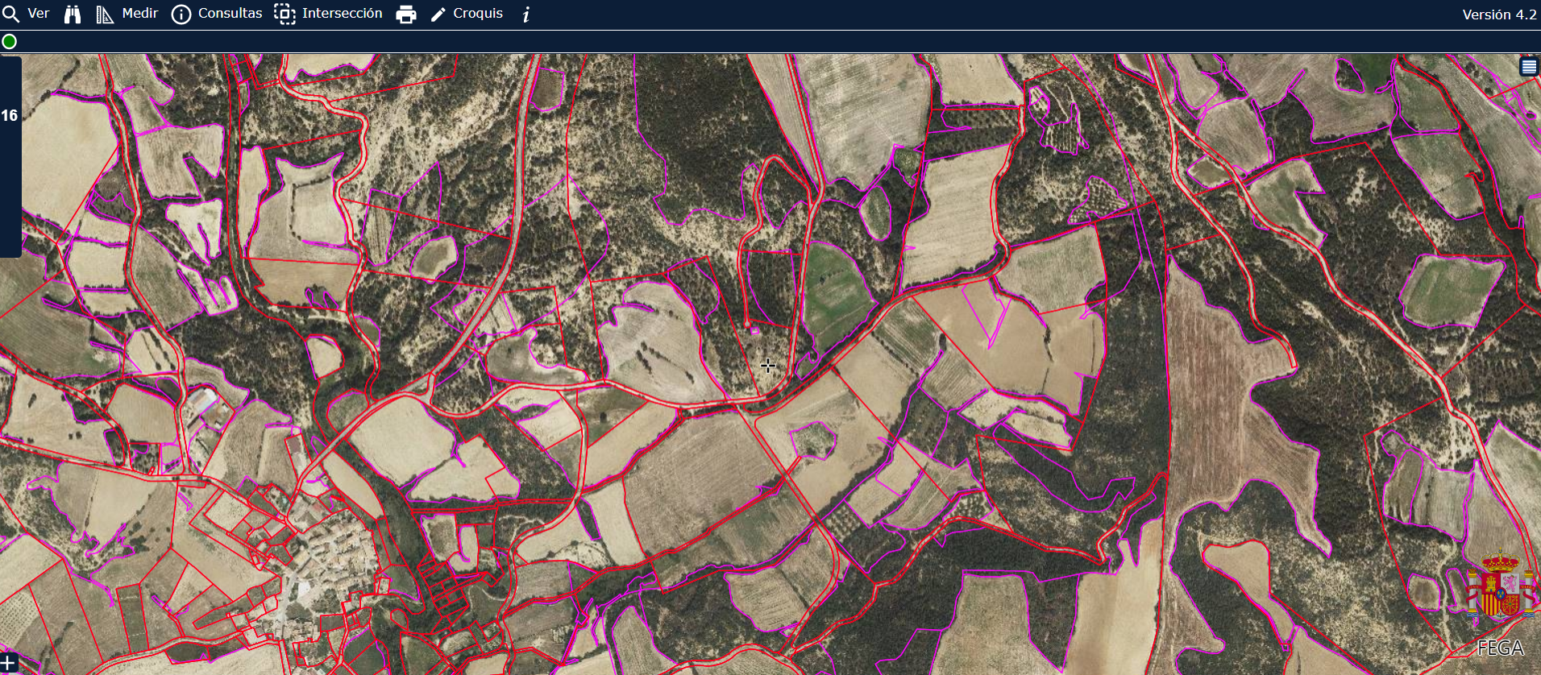
Task: Click the binoculars find icon
Action: (x=73, y=14)
